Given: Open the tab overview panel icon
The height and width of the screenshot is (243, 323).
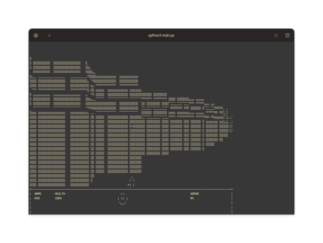Looking at the screenshot, I should point(287,36).
